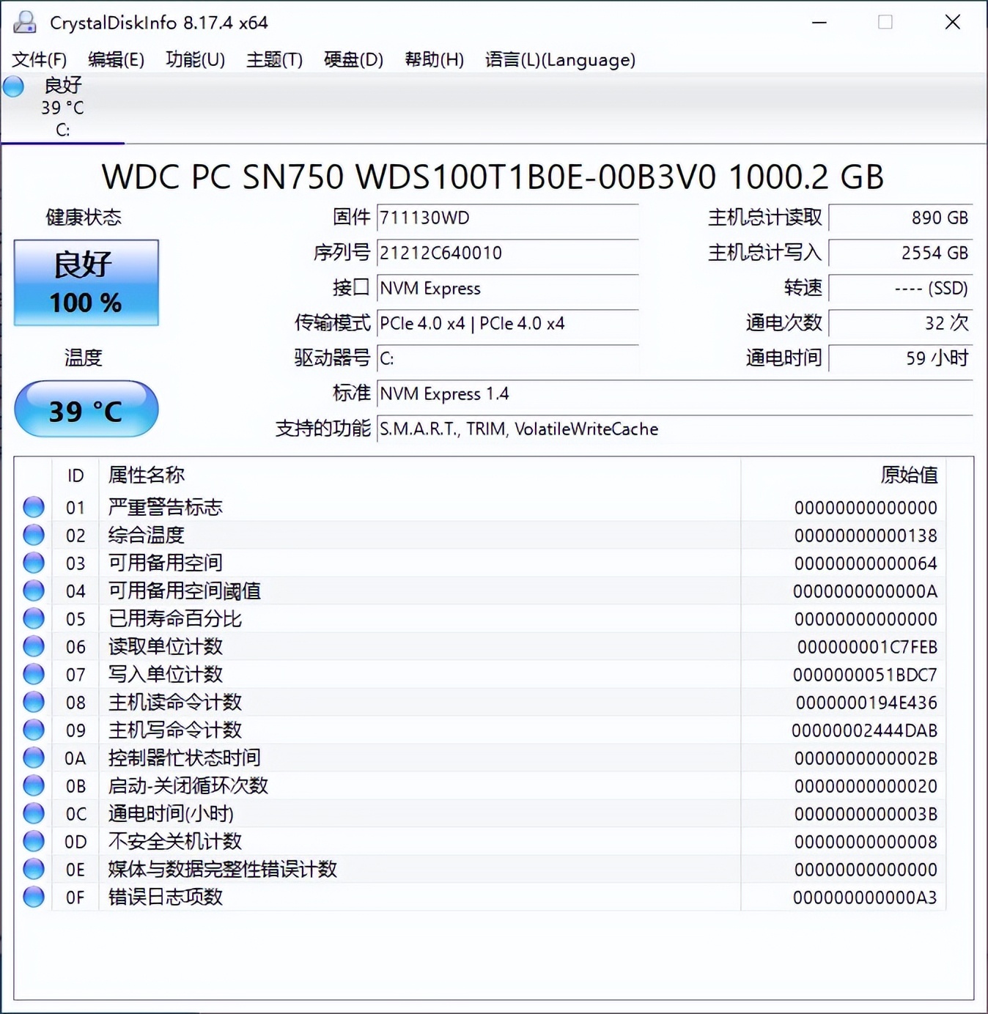
Task: Click the 良好 100% health status button
Action: (86, 283)
